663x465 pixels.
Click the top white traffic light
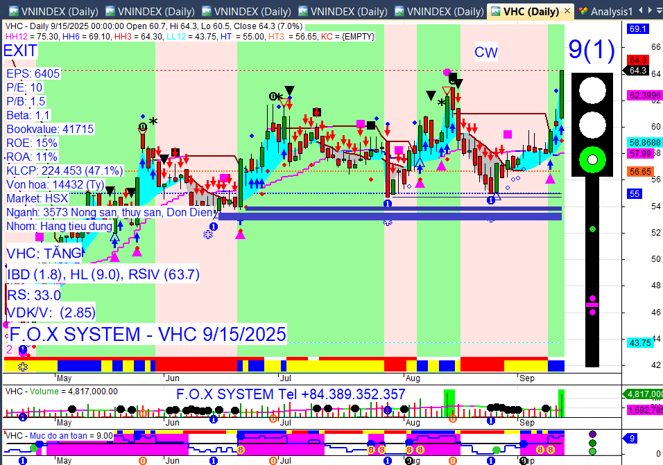point(592,90)
